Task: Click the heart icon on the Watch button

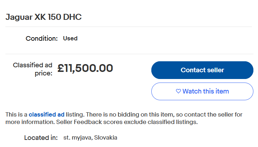Action: coord(178,91)
